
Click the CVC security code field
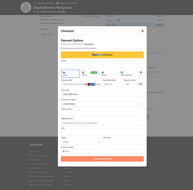[131, 84]
